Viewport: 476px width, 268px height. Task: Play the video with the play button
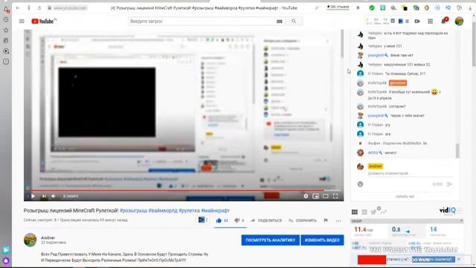33,197
